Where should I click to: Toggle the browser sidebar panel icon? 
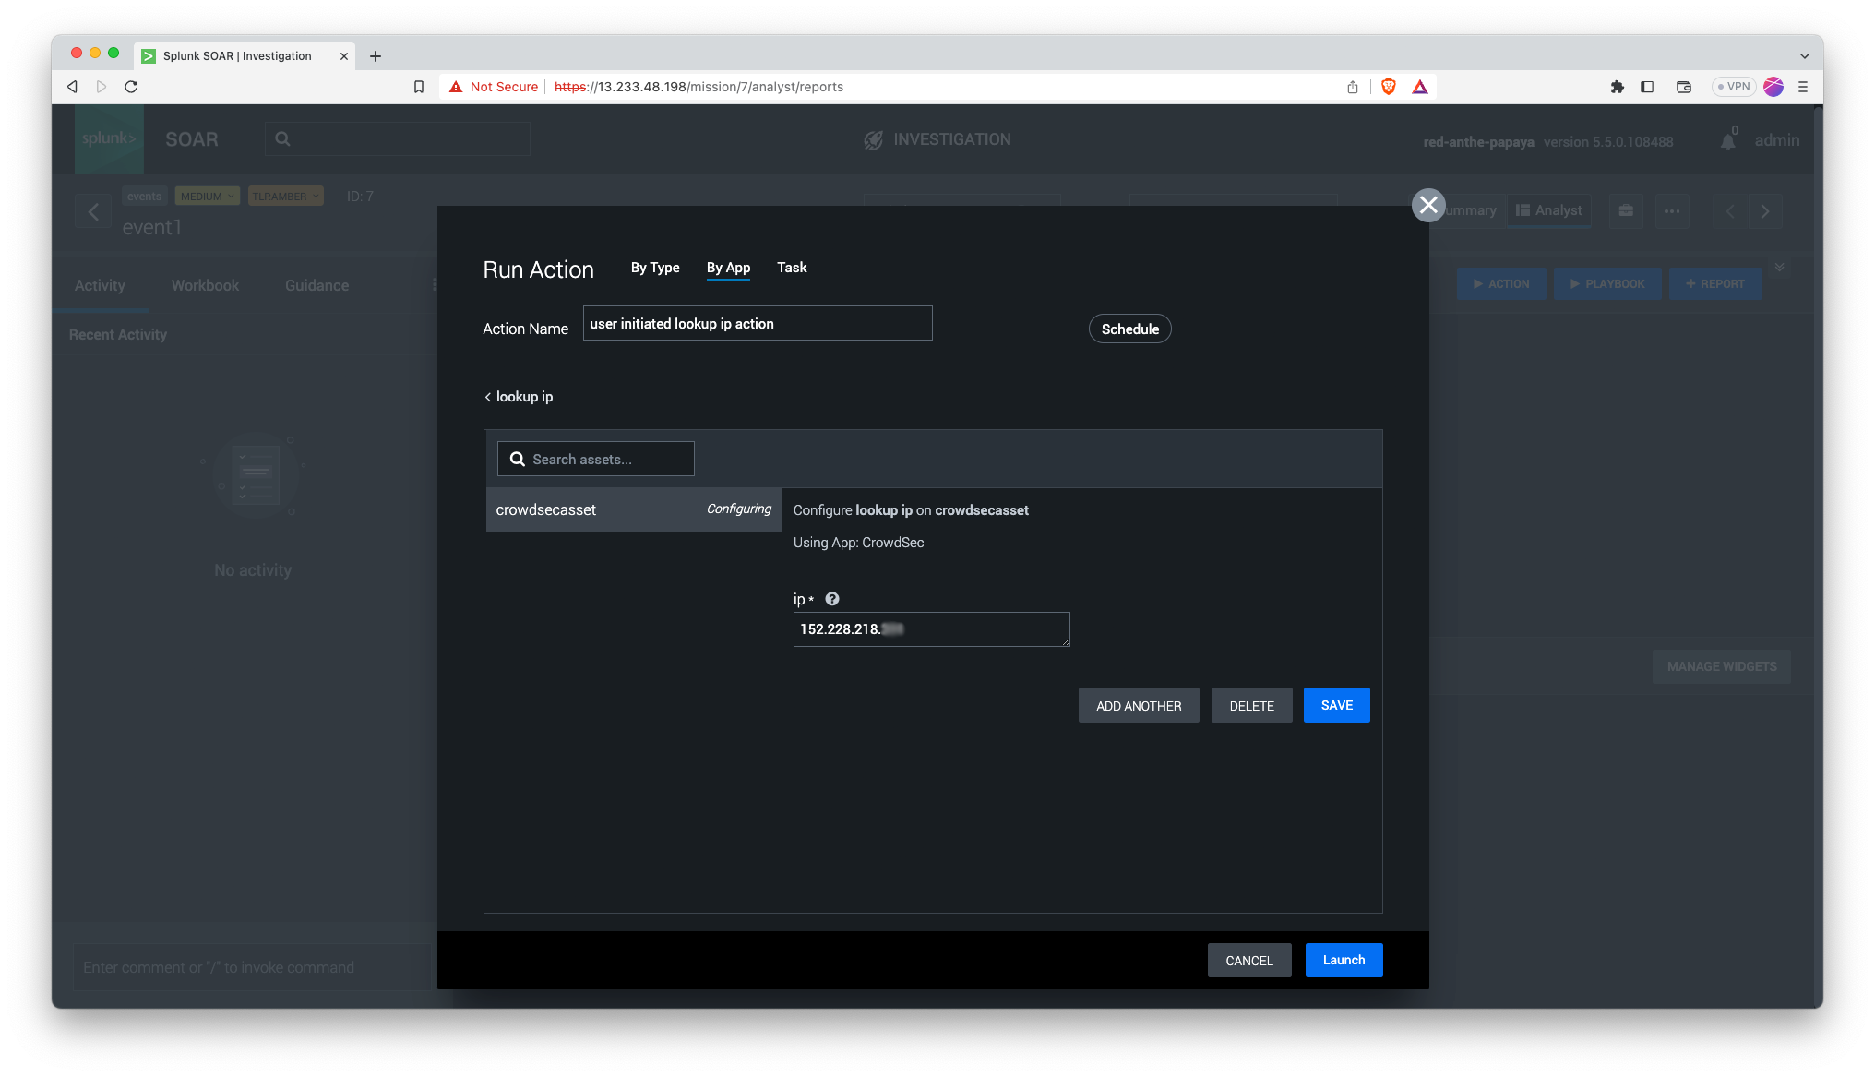point(1647,87)
